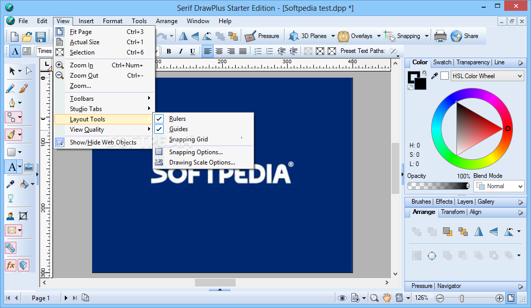
Task: Toggle align text left
Action: click(207, 51)
